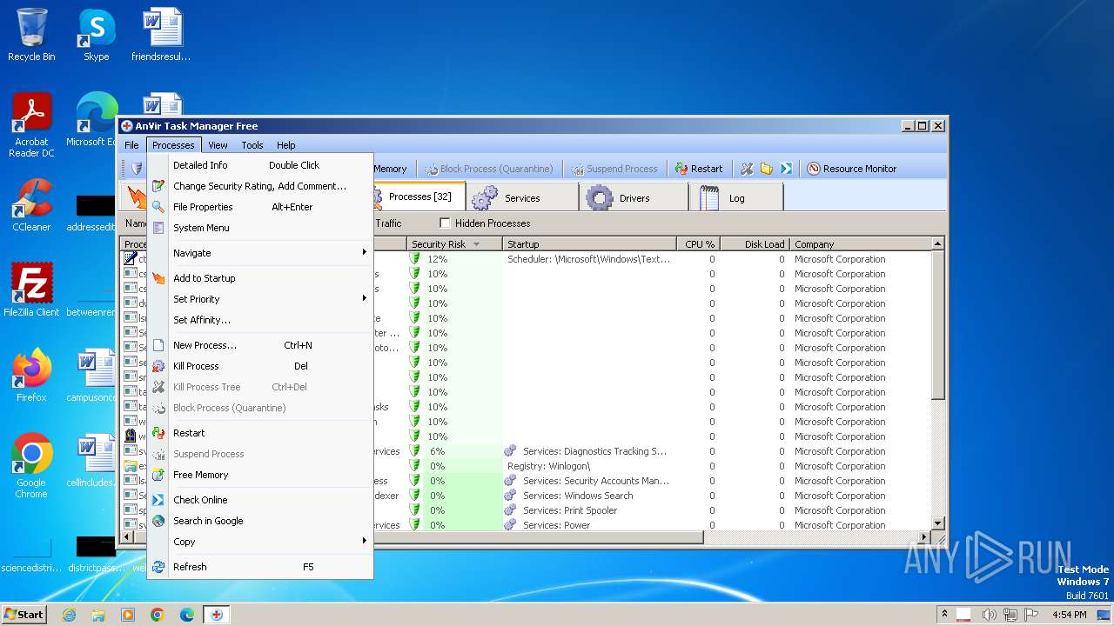Click the volume icon in system tray

click(x=990, y=615)
